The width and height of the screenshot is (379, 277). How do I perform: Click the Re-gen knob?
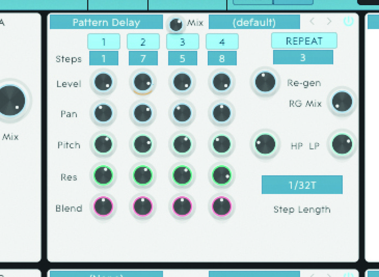click(265, 82)
